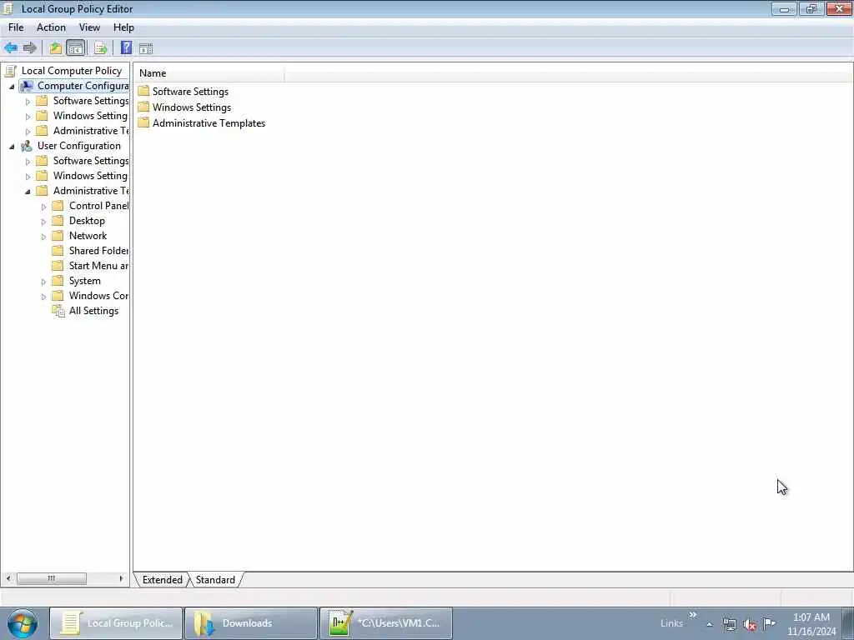Image resolution: width=854 pixels, height=640 pixels.
Task: Collapse Administrative Templates under User Configuration
Action: (28, 192)
